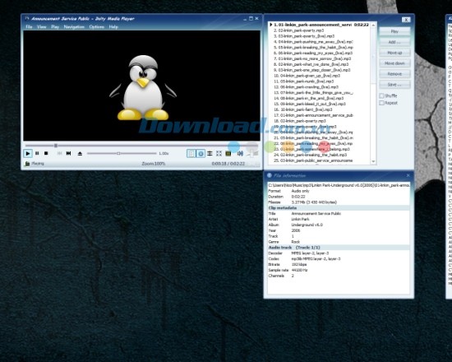The height and width of the screenshot is (362, 452).
Task: Mute audio with the speaker icon
Action: tap(240, 153)
